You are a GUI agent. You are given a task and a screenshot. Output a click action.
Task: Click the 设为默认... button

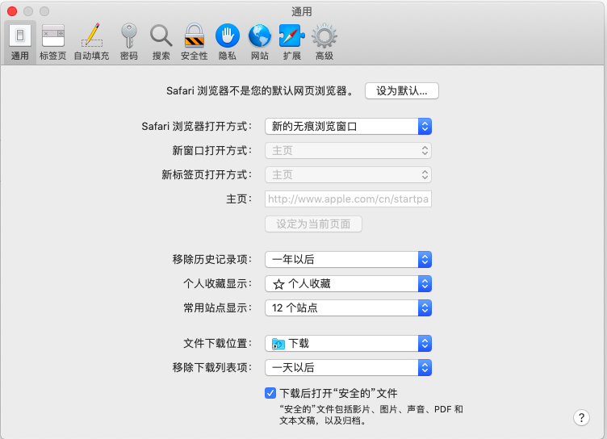401,91
